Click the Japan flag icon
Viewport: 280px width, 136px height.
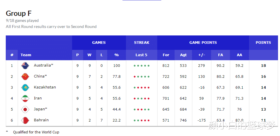[25, 109]
